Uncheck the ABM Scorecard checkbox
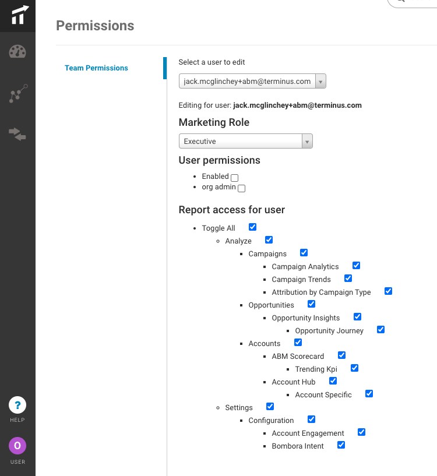Image resolution: width=437 pixels, height=476 pixels. [x=341, y=355]
